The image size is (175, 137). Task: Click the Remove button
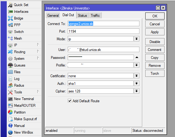pos(155,65)
